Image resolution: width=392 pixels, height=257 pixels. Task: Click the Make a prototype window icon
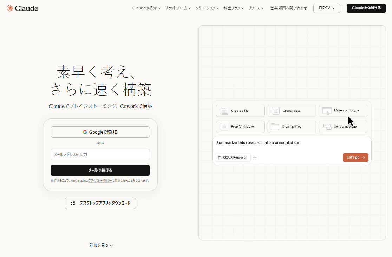click(327, 111)
